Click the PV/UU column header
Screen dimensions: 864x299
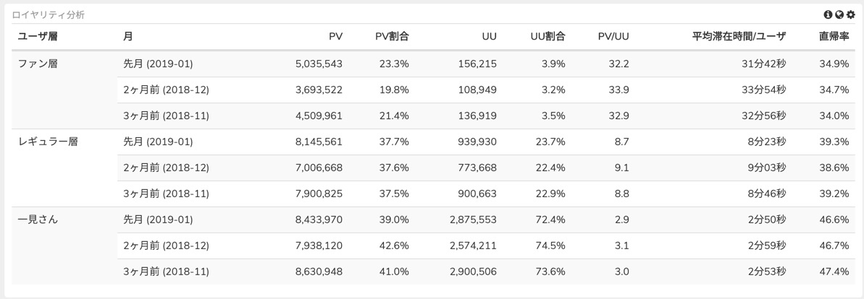[x=614, y=37]
